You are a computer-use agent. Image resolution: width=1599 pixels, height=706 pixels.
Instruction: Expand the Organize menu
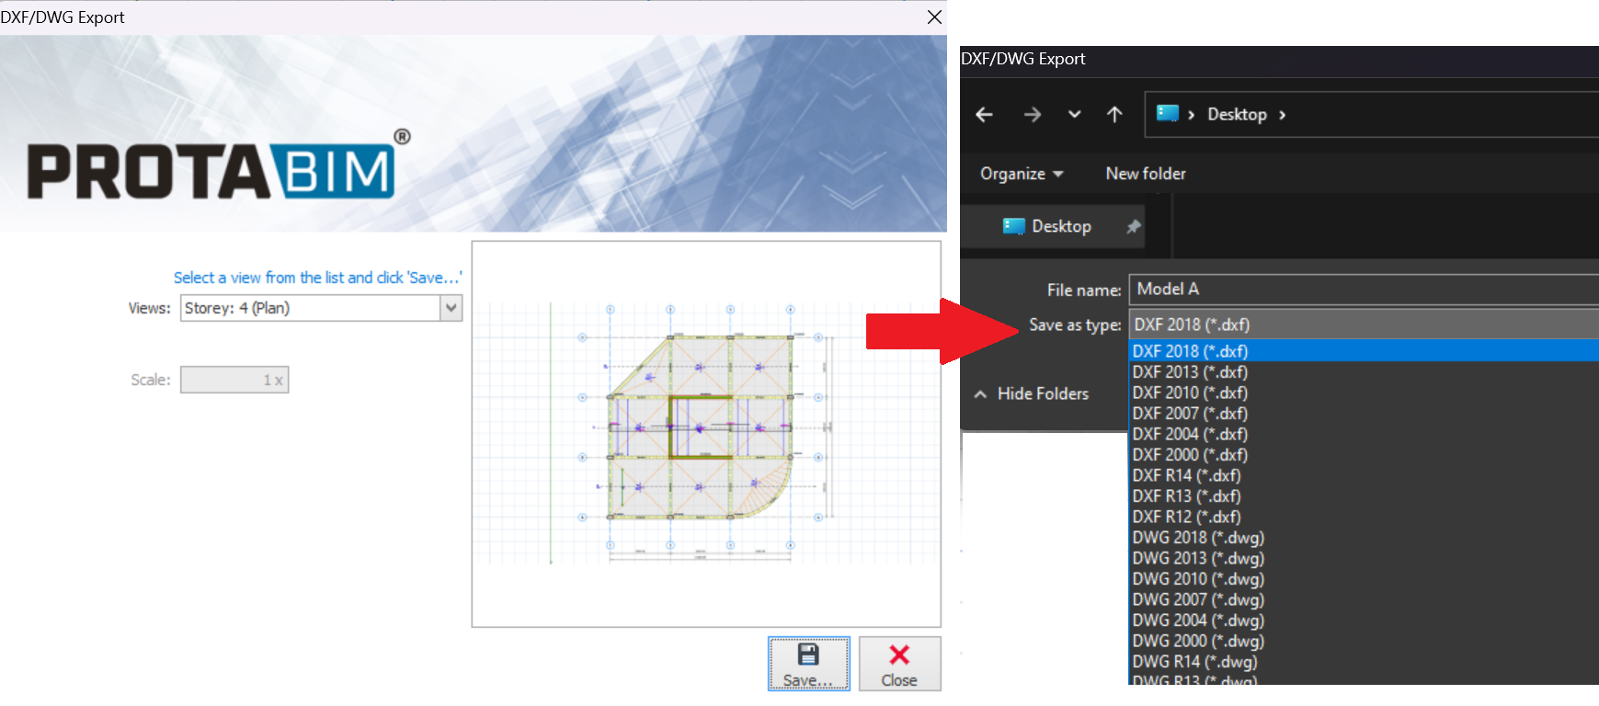[1021, 174]
